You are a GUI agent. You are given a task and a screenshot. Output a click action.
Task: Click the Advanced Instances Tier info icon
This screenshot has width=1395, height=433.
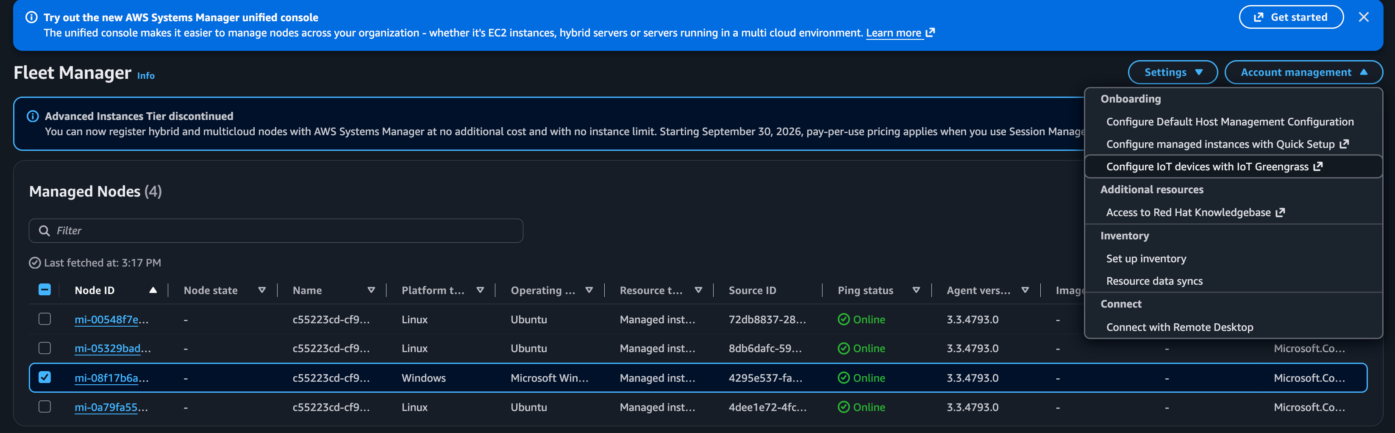point(33,117)
